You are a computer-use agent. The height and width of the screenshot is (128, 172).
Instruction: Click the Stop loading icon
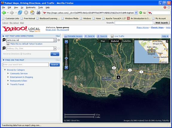[26, 13]
